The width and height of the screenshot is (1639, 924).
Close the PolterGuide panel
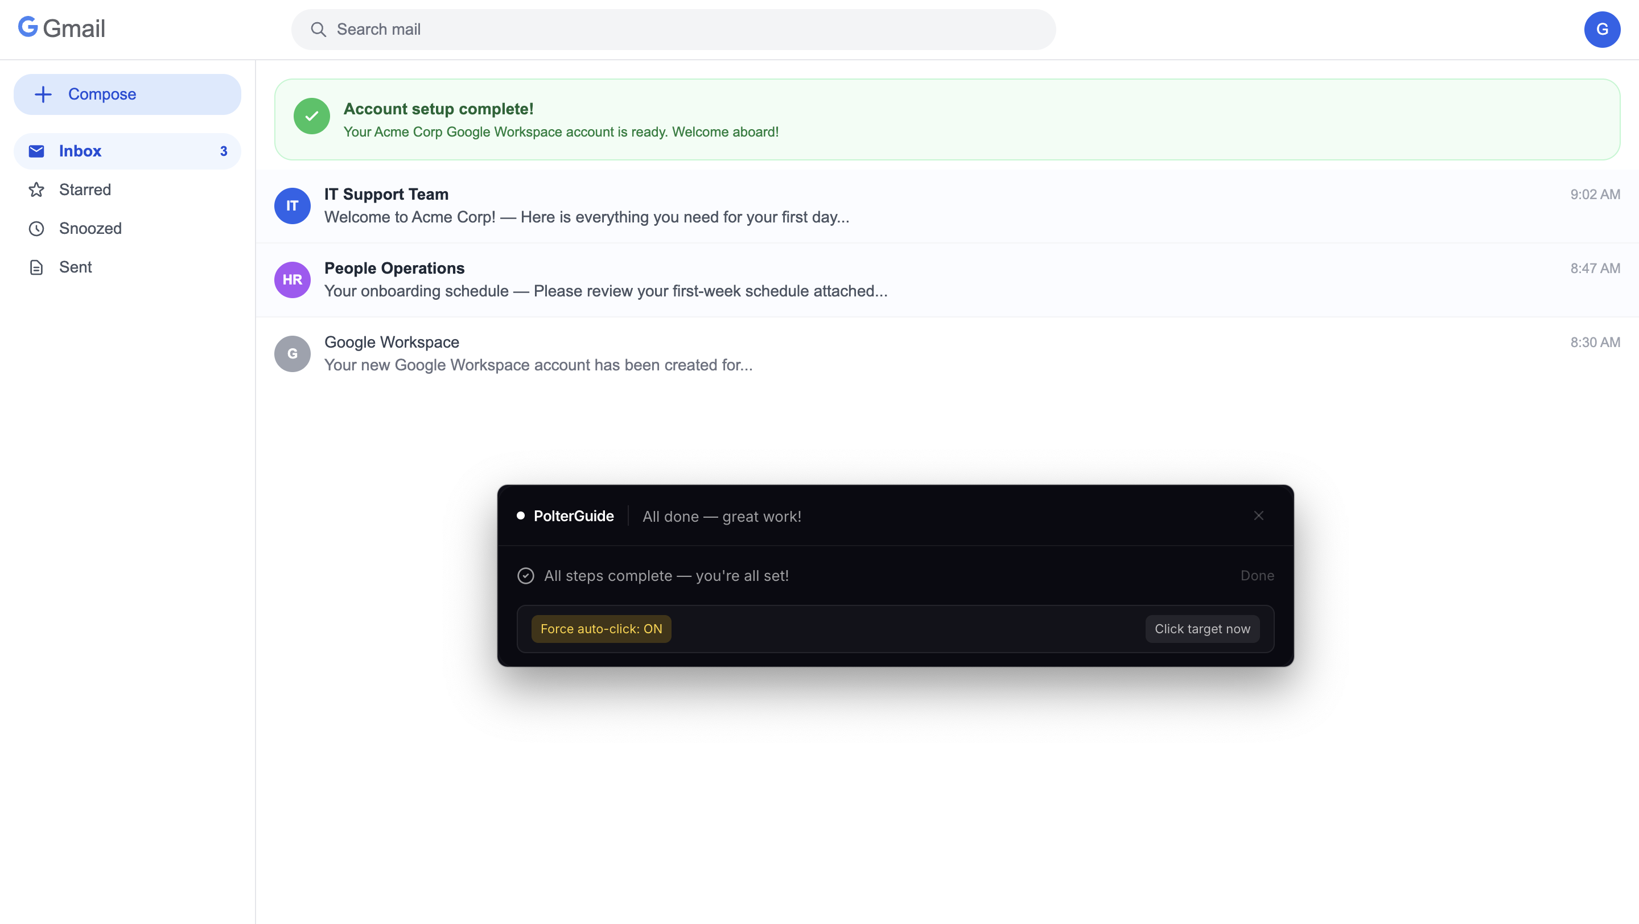(1258, 515)
